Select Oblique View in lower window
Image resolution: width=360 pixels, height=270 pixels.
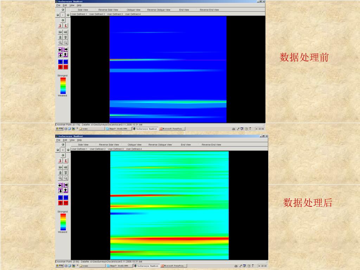(x=135, y=145)
